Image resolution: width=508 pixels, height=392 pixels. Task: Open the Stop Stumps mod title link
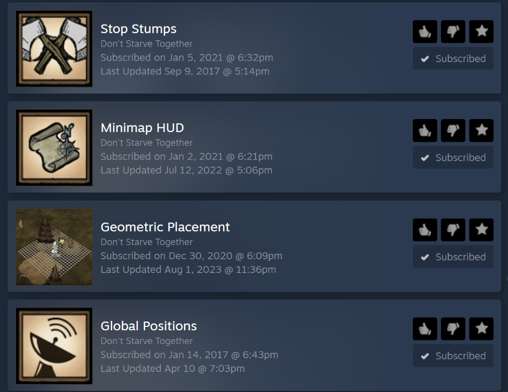(138, 29)
